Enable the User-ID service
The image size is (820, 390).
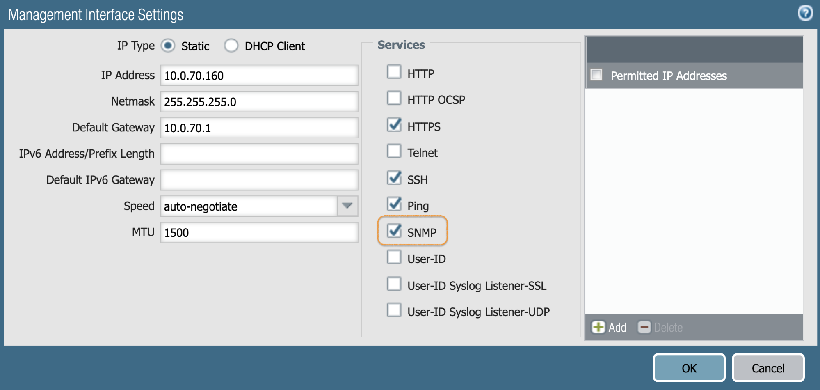[394, 257]
